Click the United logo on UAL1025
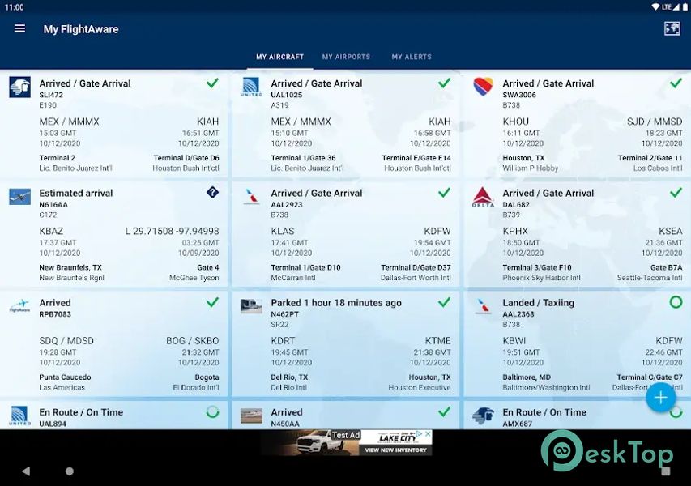Screen dimensions: 691x486 click(x=252, y=87)
